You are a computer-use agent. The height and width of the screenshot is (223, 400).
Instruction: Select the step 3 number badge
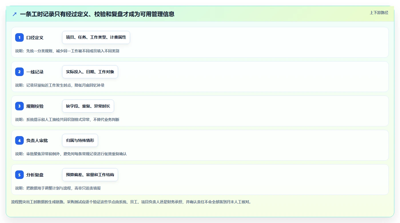(x=19, y=106)
